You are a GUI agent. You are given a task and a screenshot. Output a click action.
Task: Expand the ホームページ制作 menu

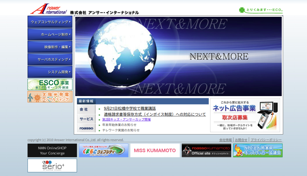tap(50, 35)
